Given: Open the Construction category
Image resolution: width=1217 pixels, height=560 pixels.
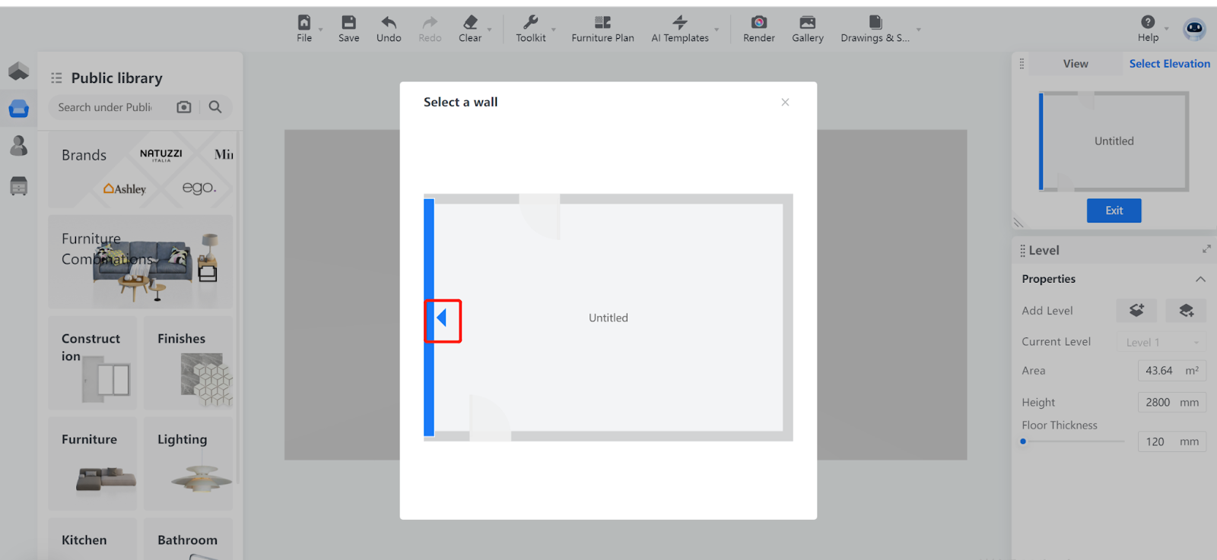Looking at the screenshot, I should (92, 363).
